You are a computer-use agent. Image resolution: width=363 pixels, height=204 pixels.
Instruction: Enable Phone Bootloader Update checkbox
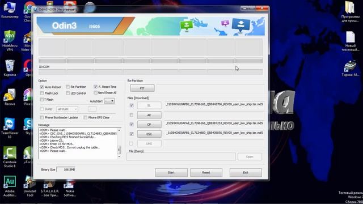[x=42, y=117]
